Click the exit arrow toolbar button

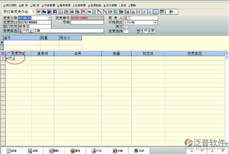pos(171,12)
